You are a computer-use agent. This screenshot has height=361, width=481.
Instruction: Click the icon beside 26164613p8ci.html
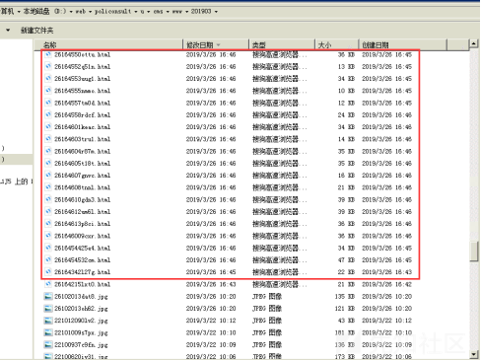click(x=48, y=224)
